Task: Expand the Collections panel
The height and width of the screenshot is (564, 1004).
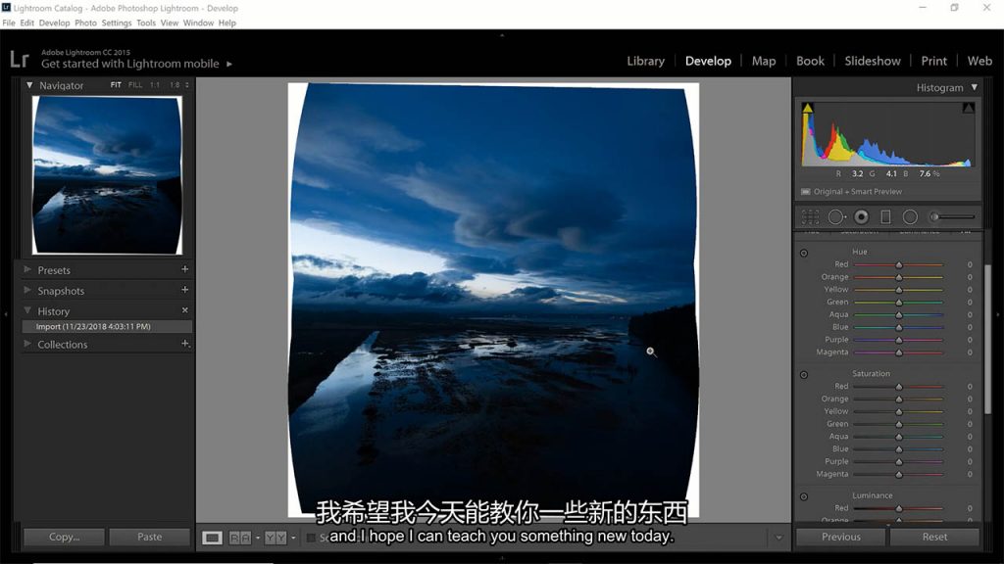Action: click(x=27, y=344)
